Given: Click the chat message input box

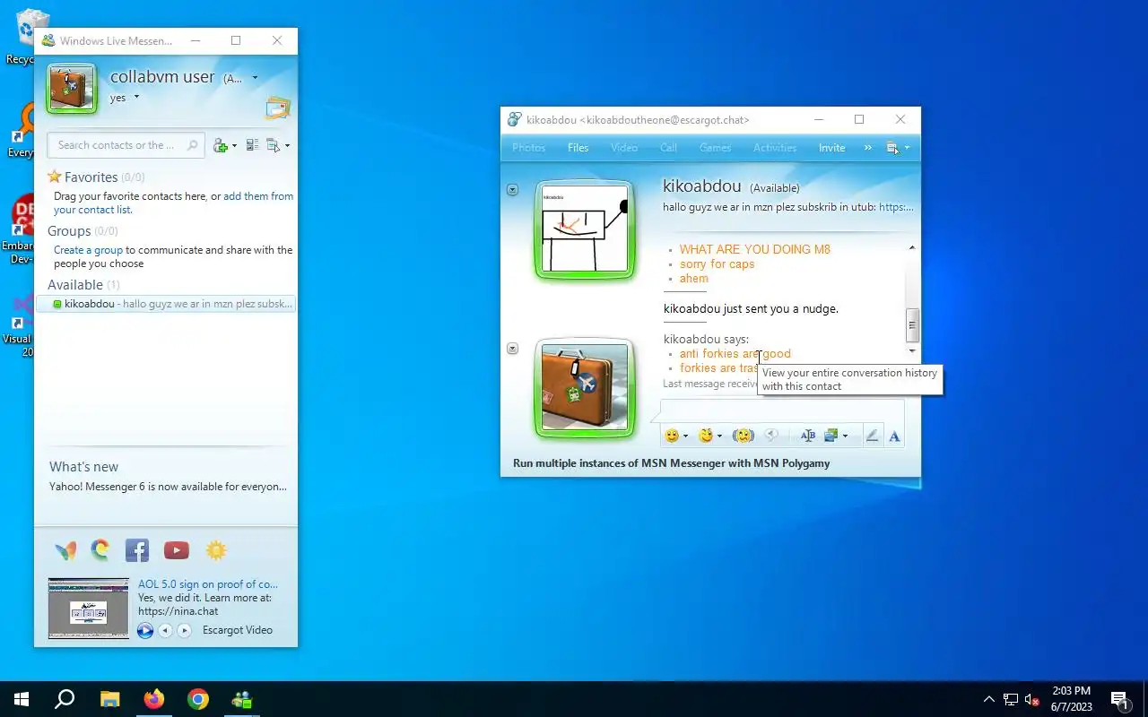Looking at the screenshot, I should pos(782,411).
